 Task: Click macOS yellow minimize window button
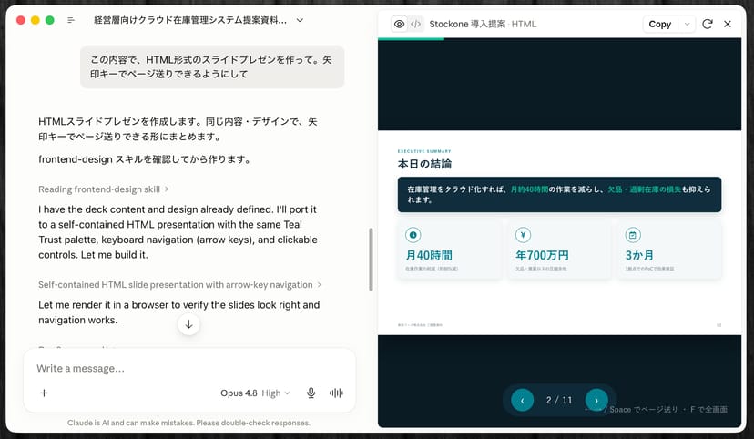36,20
